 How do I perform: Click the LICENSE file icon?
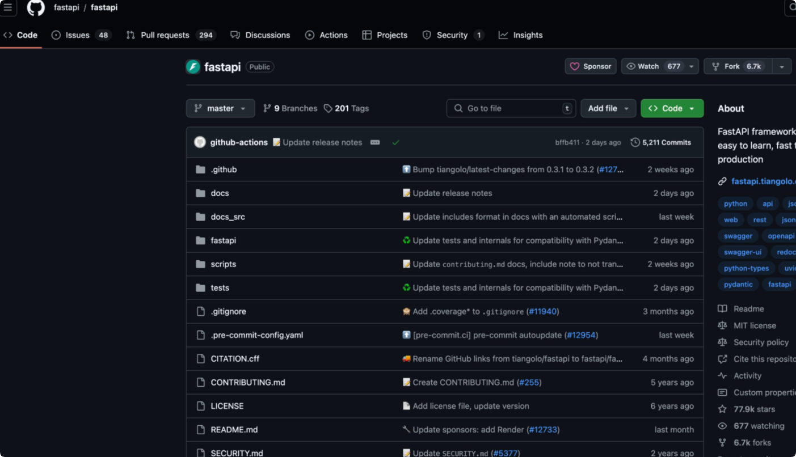click(x=200, y=406)
